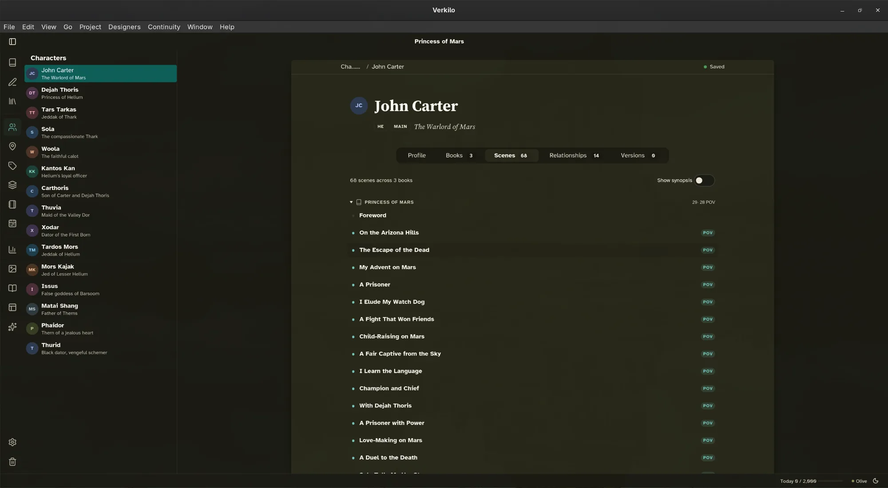Select Sola in character list
Image resolution: width=888 pixels, height=488 pixels.
(x=100, y=133)
